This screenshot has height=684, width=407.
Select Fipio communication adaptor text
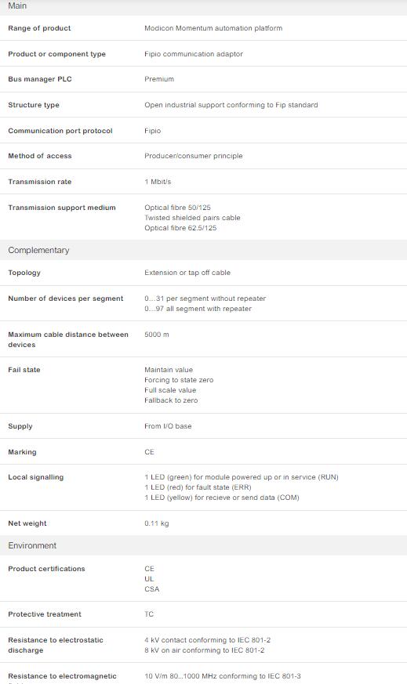point(194,54)
